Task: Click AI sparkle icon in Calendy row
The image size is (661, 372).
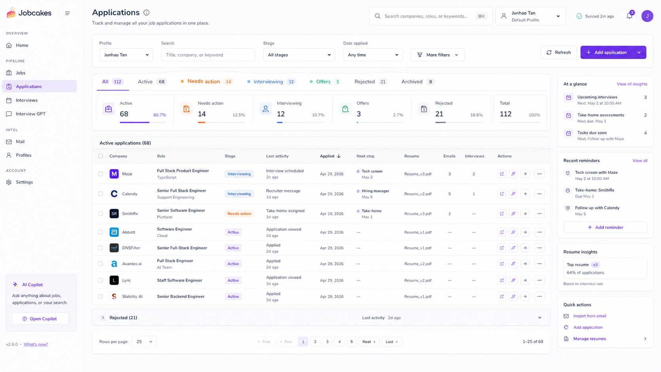Action: [x=513, y=194]
